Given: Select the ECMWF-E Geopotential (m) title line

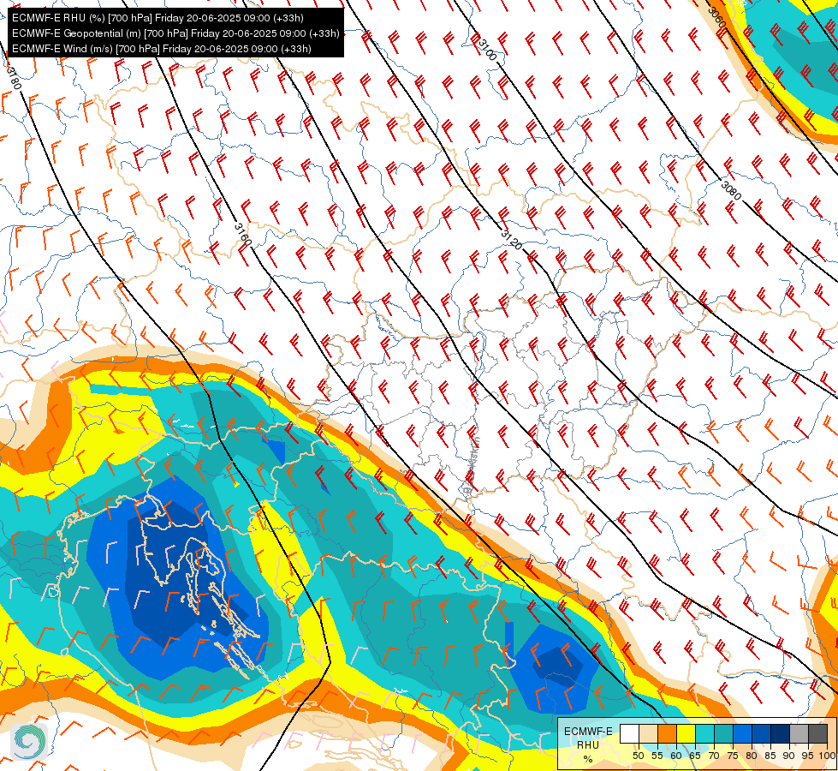Looking at the screenshot, I should [175, 33].
